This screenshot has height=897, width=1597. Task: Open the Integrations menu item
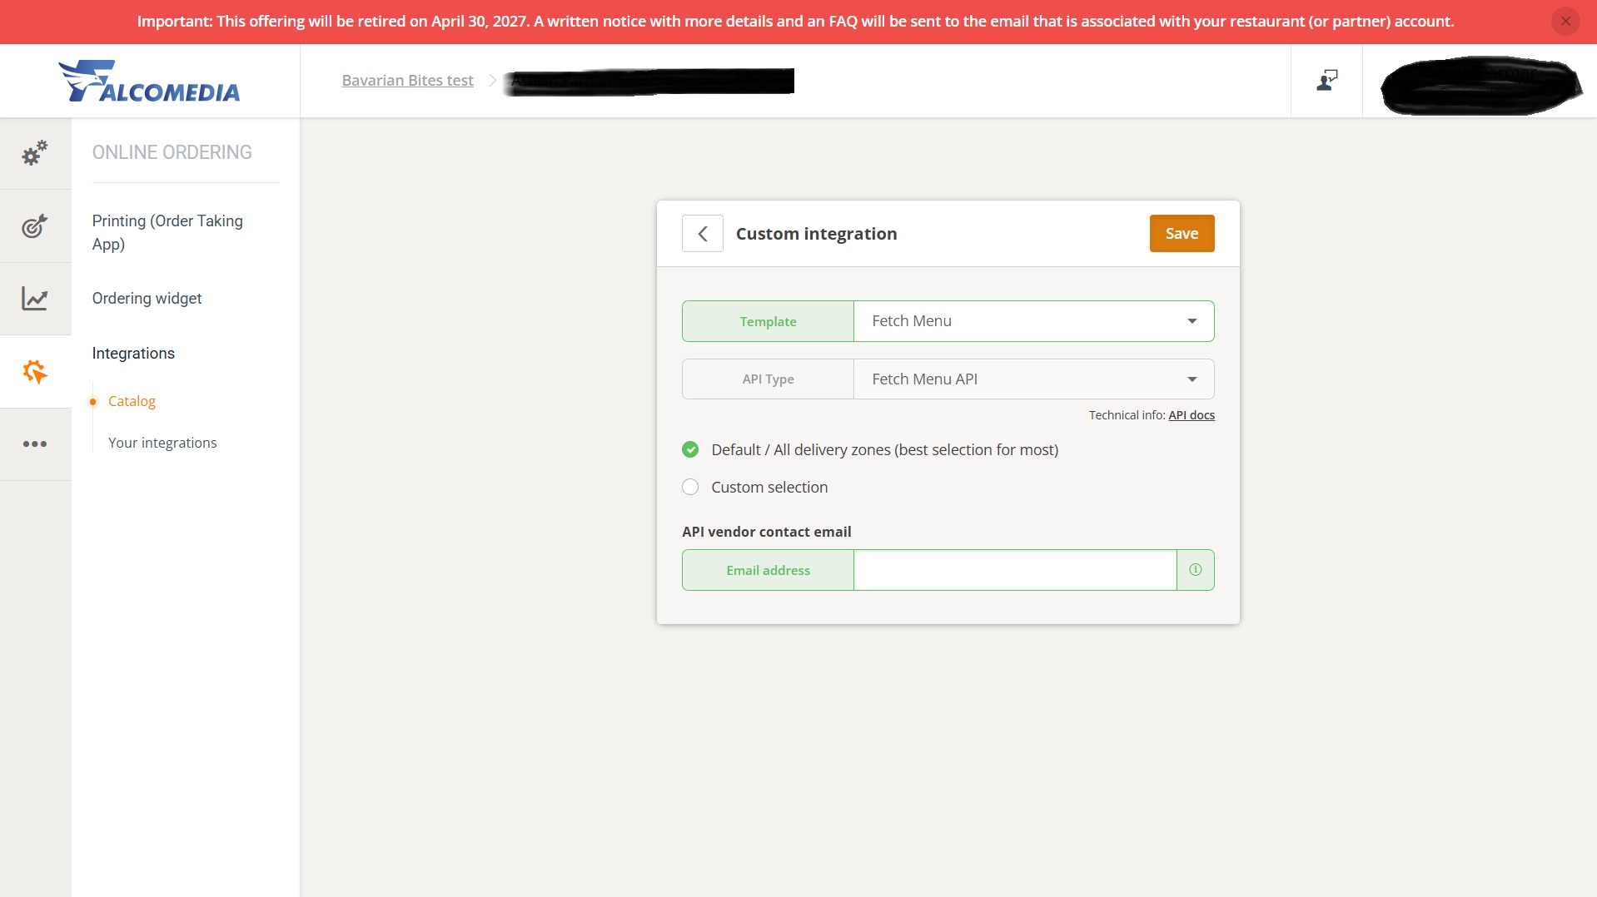[x=133, y=354]
